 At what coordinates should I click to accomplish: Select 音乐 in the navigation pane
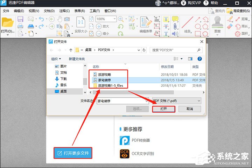click(61, 85)
